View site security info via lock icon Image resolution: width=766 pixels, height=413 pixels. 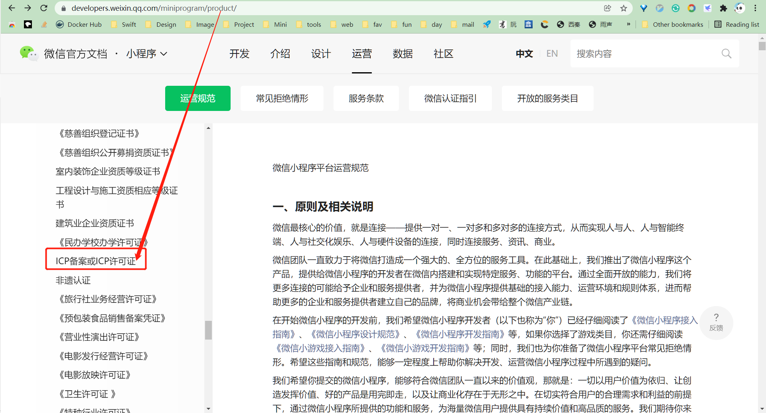pyautogui.click(x=63, y=8)
